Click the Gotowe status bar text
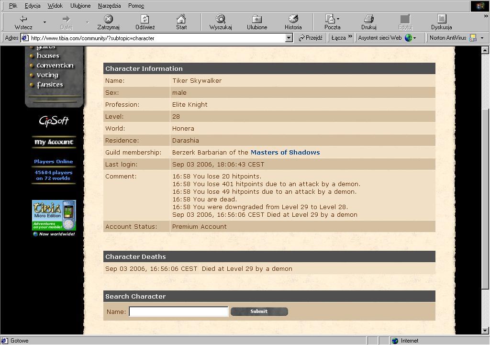The image size is (490, 345). click(x=19, y=341)
